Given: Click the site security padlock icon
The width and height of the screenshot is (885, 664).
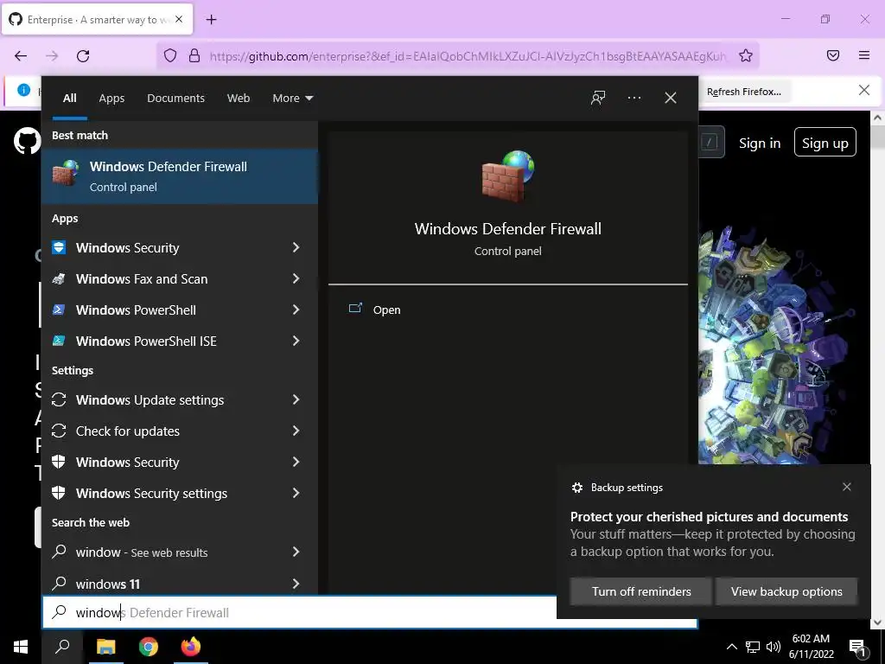Looking at the screenshot, I should [x=194, y=55].
